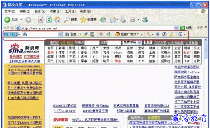This screenshot has width=210, height=128.
Task: Click the Windows flag logo in menu bar
Action: pos(203,11)
